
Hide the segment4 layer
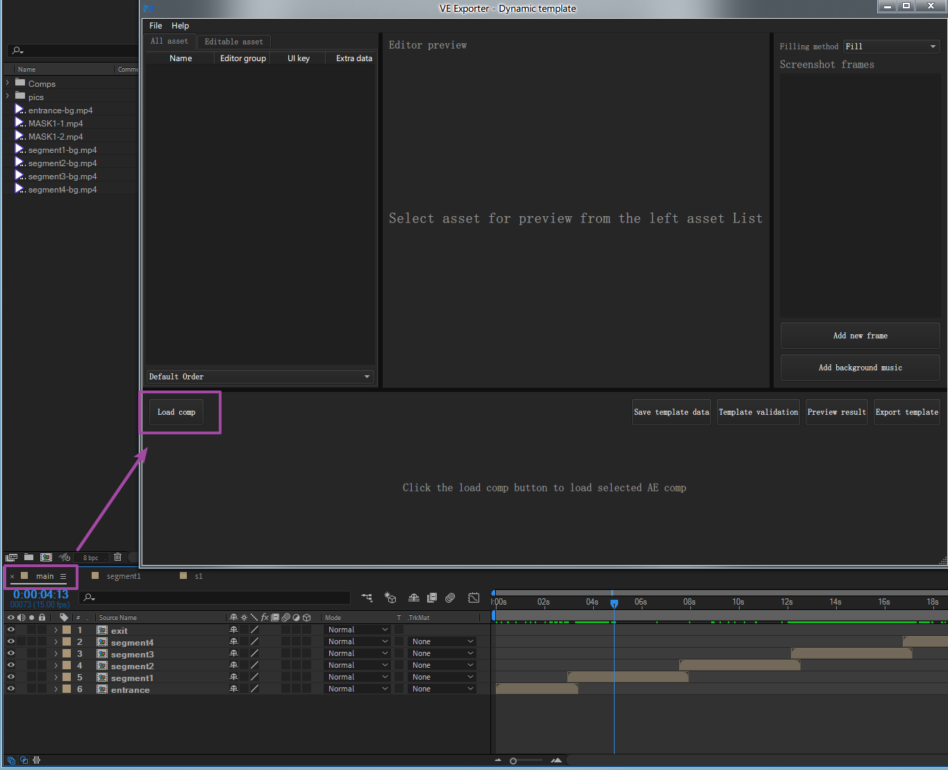click(10, 642)
